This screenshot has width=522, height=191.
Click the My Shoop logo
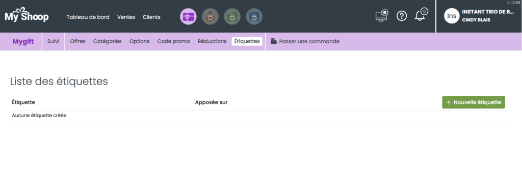(x=27, y=15)
